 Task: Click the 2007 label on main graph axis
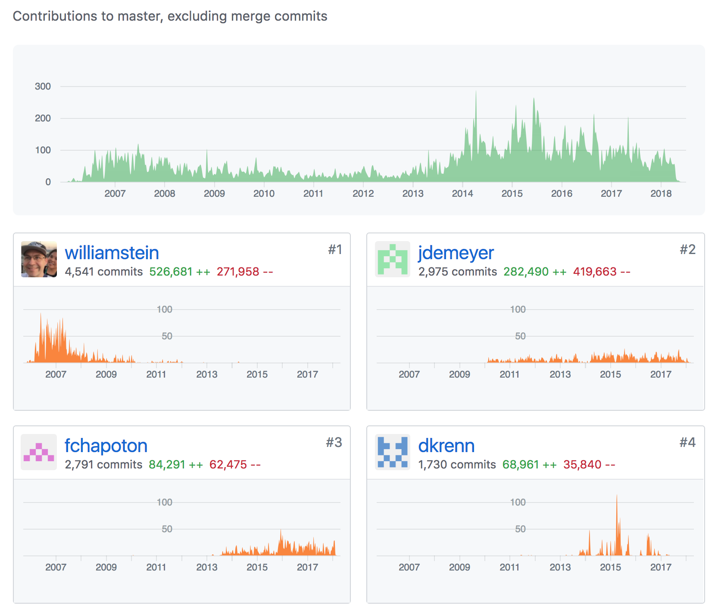[x=115, y=194]
